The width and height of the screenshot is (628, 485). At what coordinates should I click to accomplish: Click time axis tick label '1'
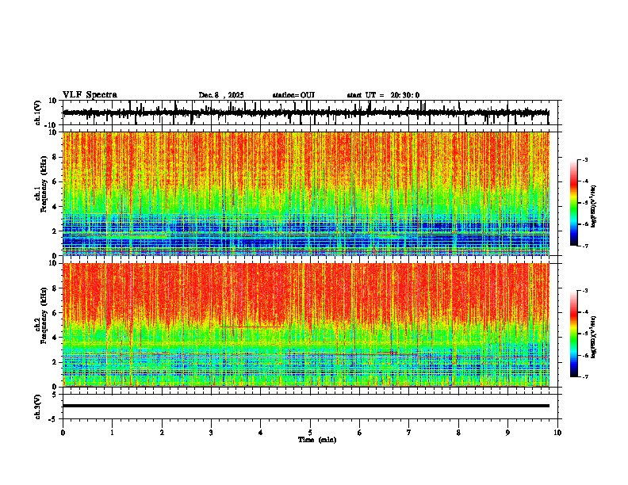tap(112, 433)
